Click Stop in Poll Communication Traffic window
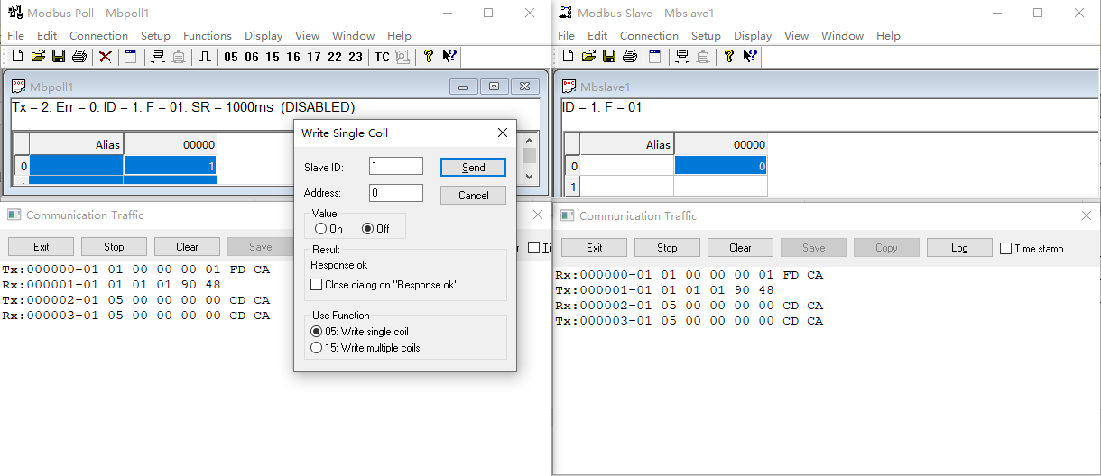 coord(114,247)
